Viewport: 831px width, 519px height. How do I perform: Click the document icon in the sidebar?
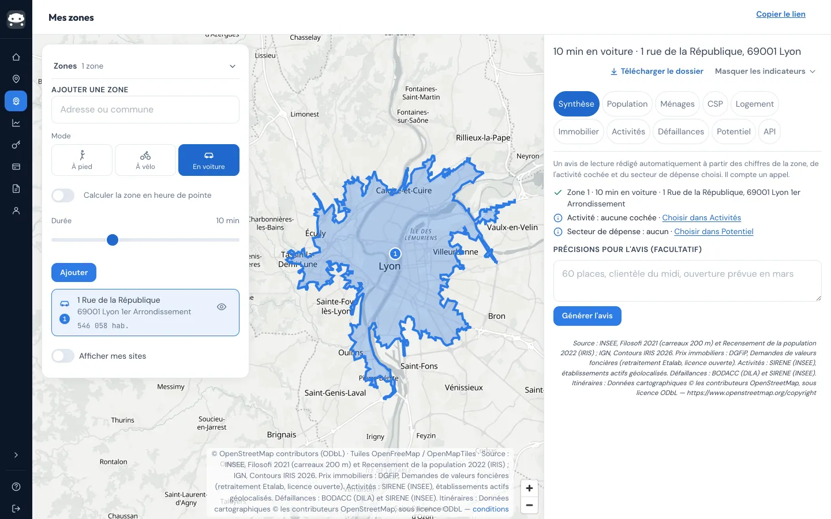pos(16,189)
